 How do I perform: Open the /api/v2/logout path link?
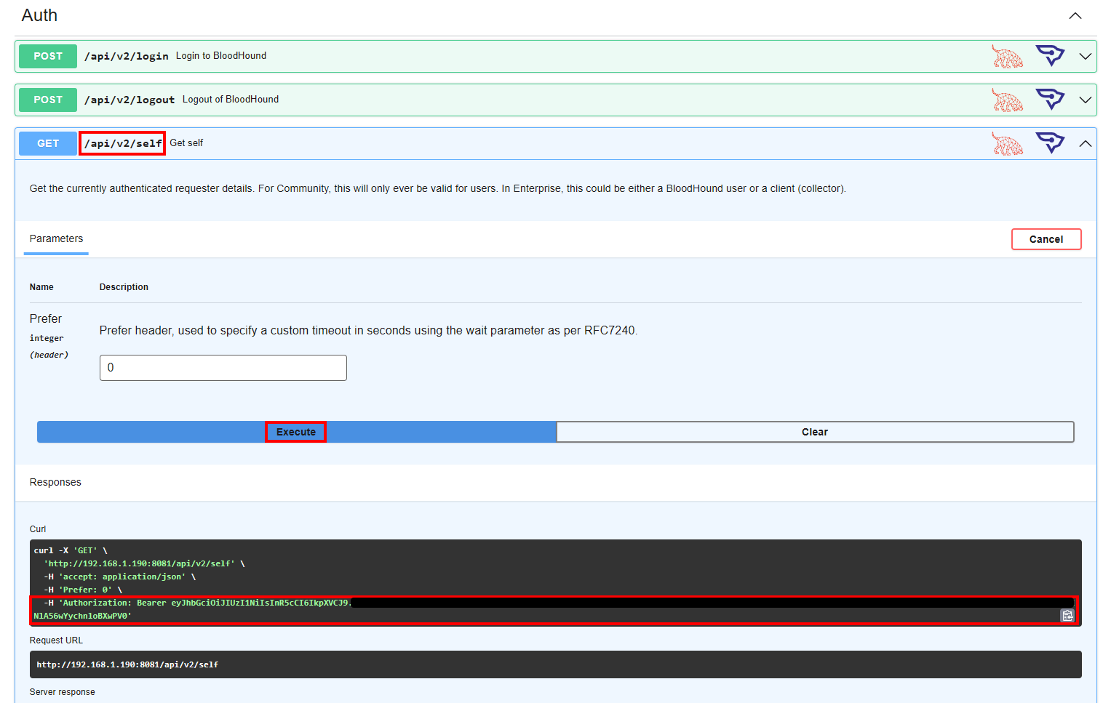tap(130, 100)
